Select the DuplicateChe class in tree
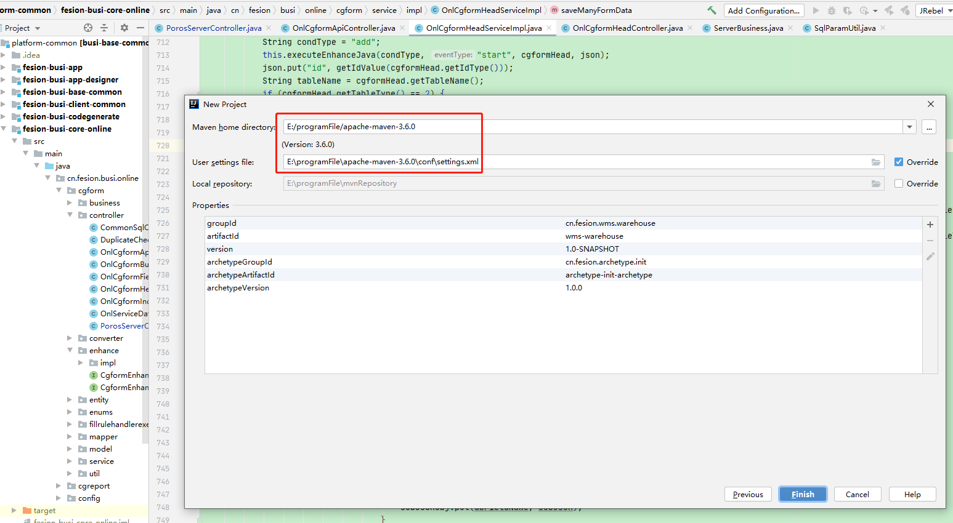 (x=119, y=240)
